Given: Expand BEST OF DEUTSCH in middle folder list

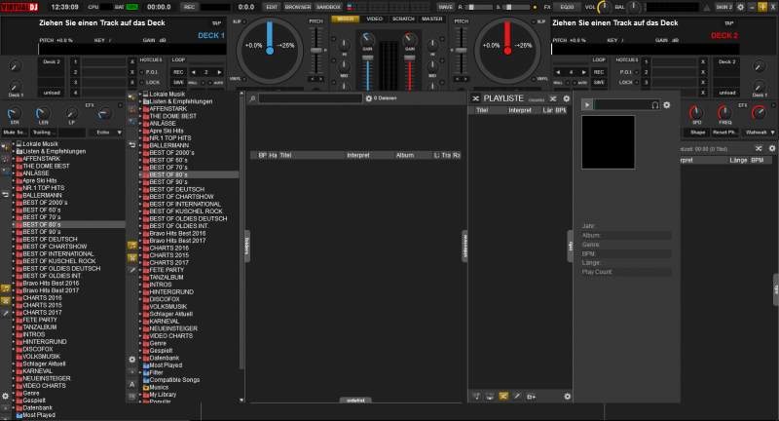Looking at the screenshot, I should click(x=140, y=189).
